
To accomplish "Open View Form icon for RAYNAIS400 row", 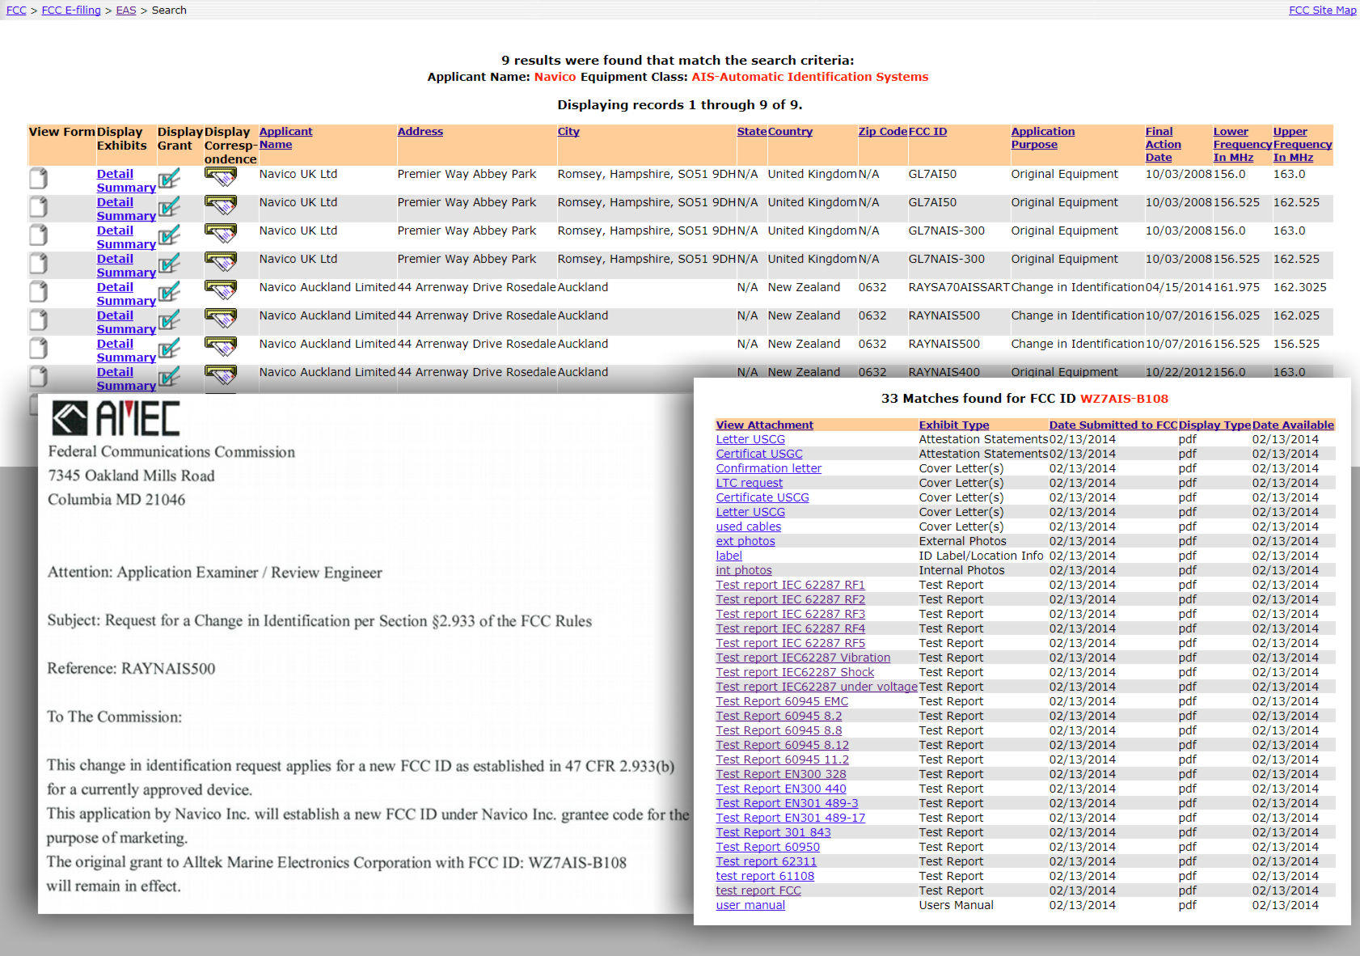I will point(38,377).
